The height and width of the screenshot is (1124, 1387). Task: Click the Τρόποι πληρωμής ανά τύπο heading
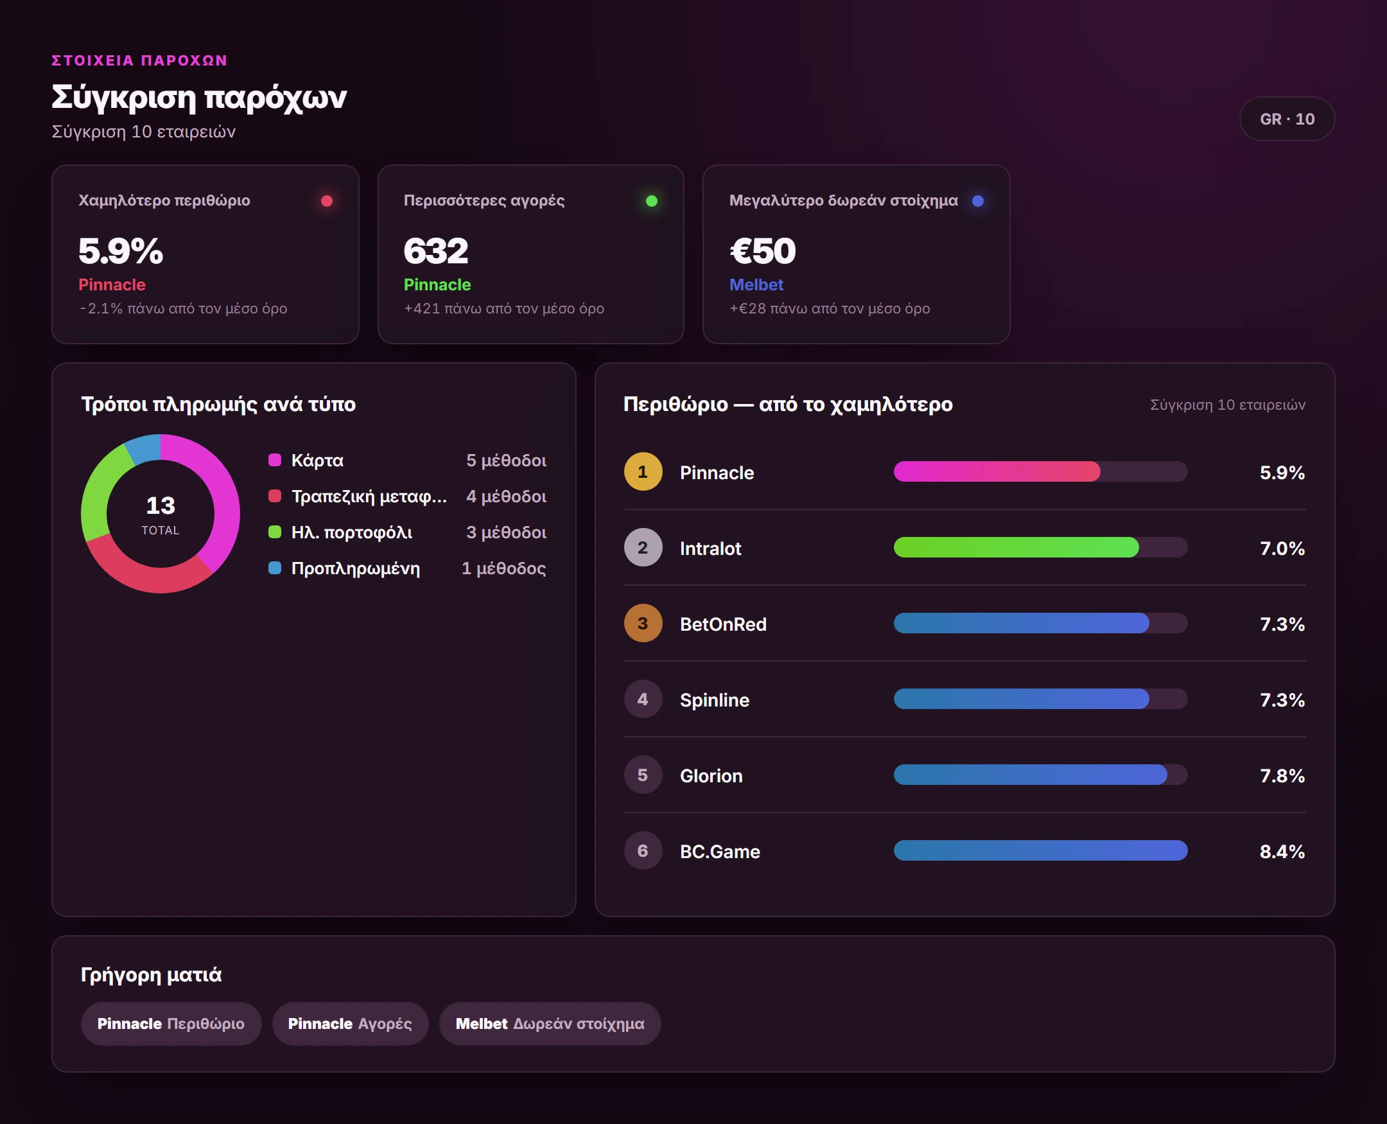coord(219,404)
